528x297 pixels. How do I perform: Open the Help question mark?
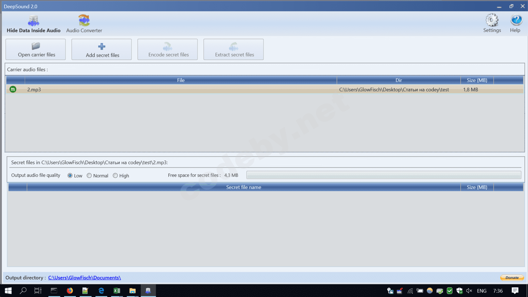pos(515,23)
